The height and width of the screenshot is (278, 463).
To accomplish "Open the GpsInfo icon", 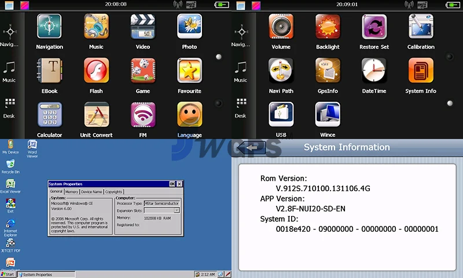I will tap(328, 71).
